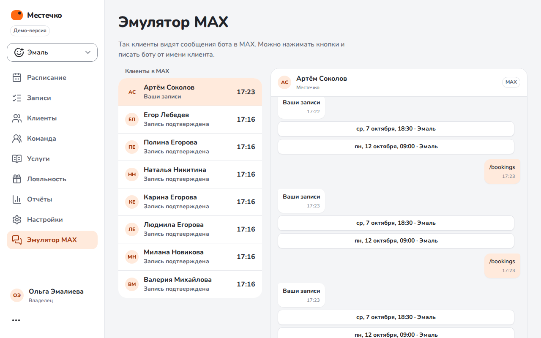Go to the Команда page

pyautogui.click(x=52, y=139)
